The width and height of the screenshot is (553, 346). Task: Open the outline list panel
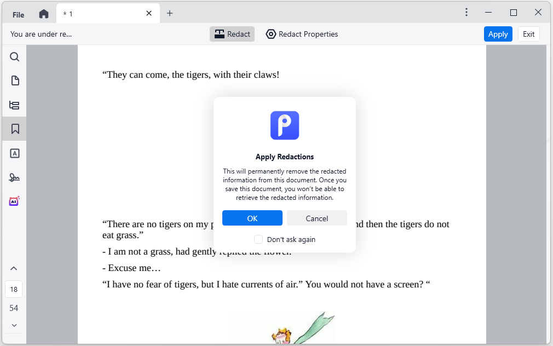[x=14, y=105]
